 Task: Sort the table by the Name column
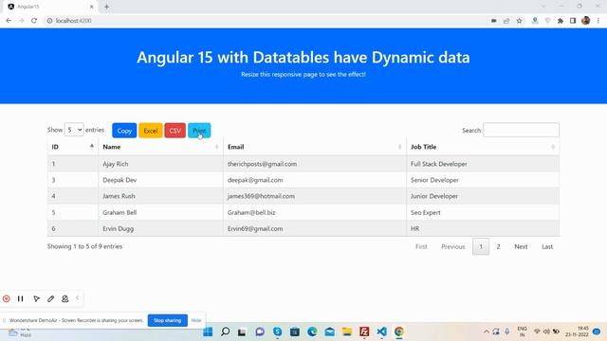point(160,147)
